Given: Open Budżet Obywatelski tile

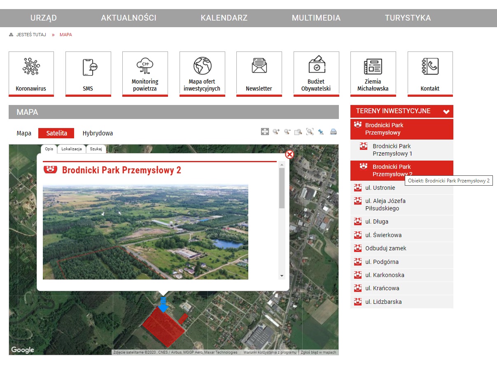Looking at the screenshot, I should 316,74.
